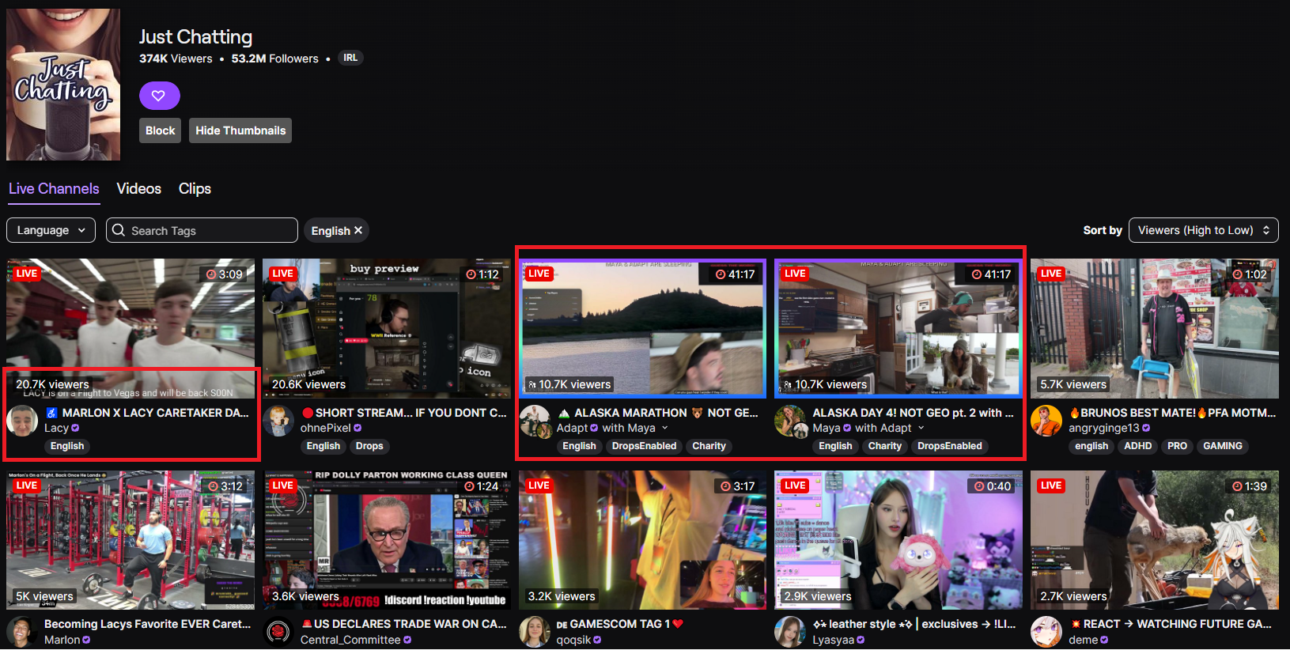Screen dimensions: 1290x650
Task: Open Adapt's Alaska Marathon stream thumbnail
Action: [643, 328]
